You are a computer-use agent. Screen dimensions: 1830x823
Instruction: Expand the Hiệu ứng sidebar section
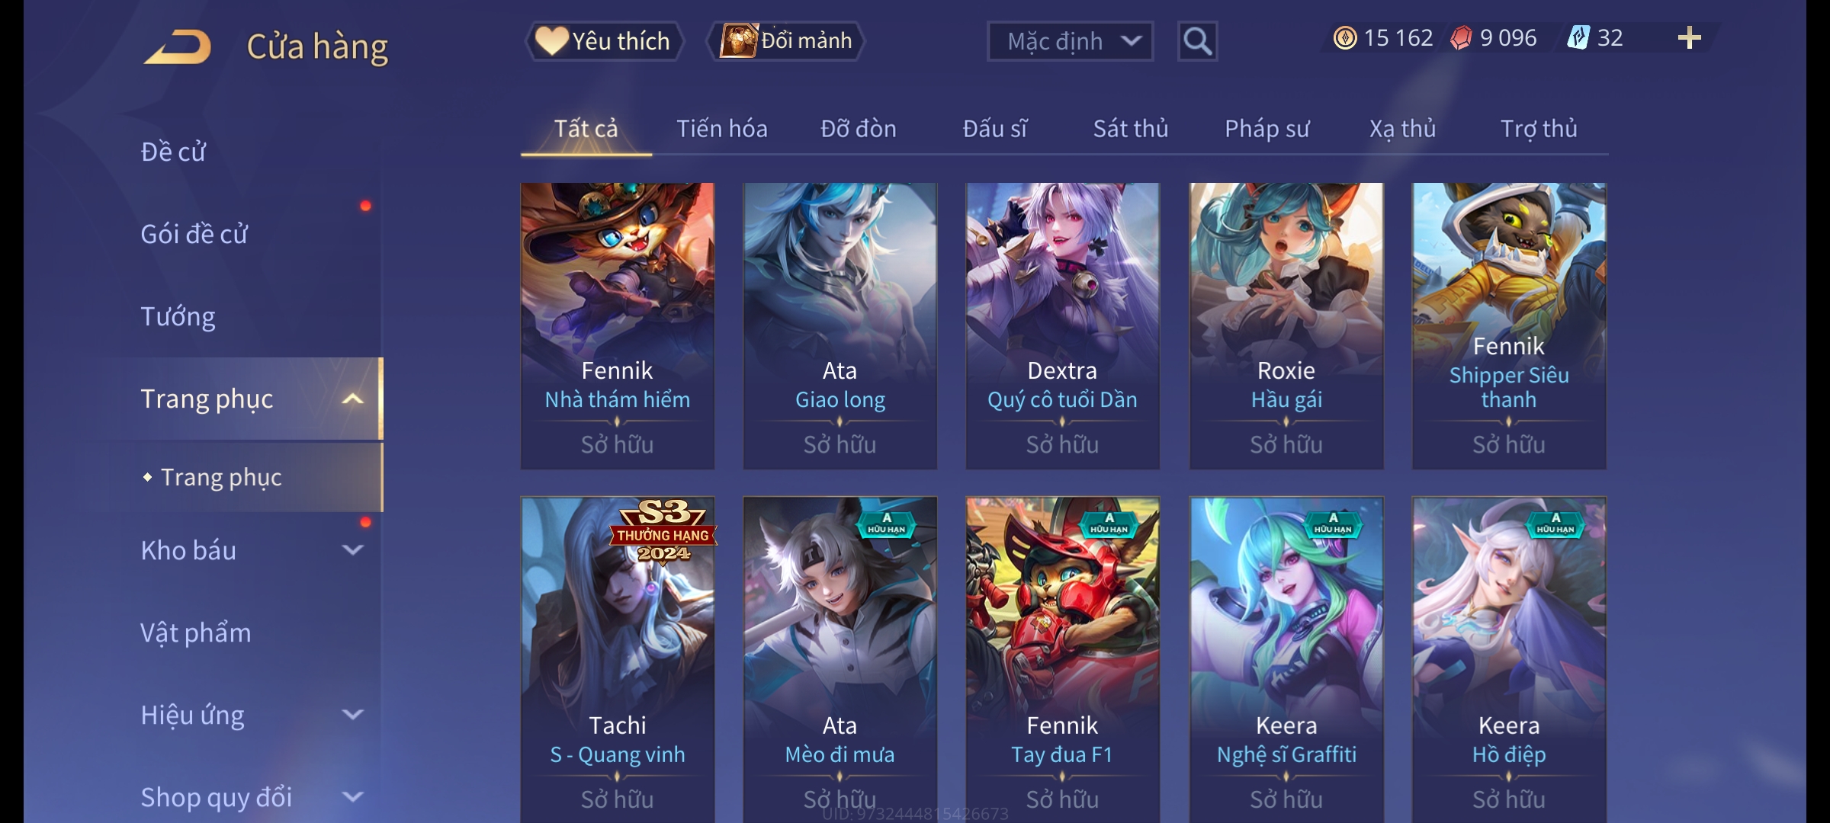[352, 715]
